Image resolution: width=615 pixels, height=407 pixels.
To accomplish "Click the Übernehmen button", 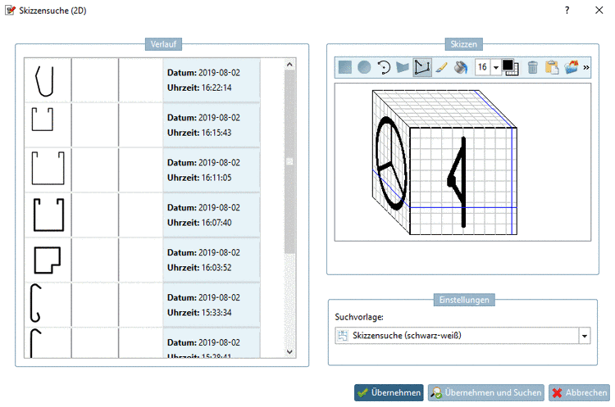I will coord(389,392).
